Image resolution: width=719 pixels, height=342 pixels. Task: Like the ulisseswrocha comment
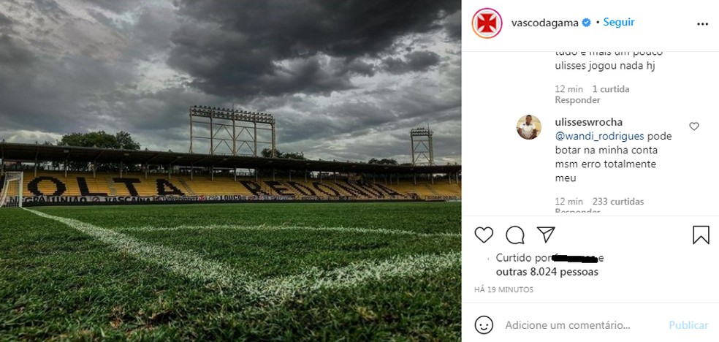(x=694, y=126)
